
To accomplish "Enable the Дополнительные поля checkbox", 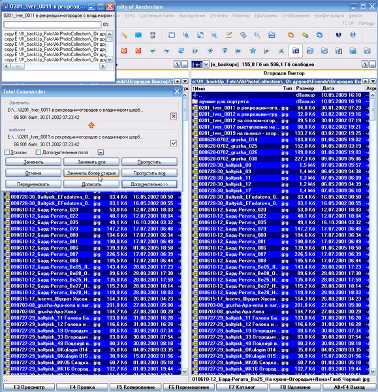I will (39, 152).
